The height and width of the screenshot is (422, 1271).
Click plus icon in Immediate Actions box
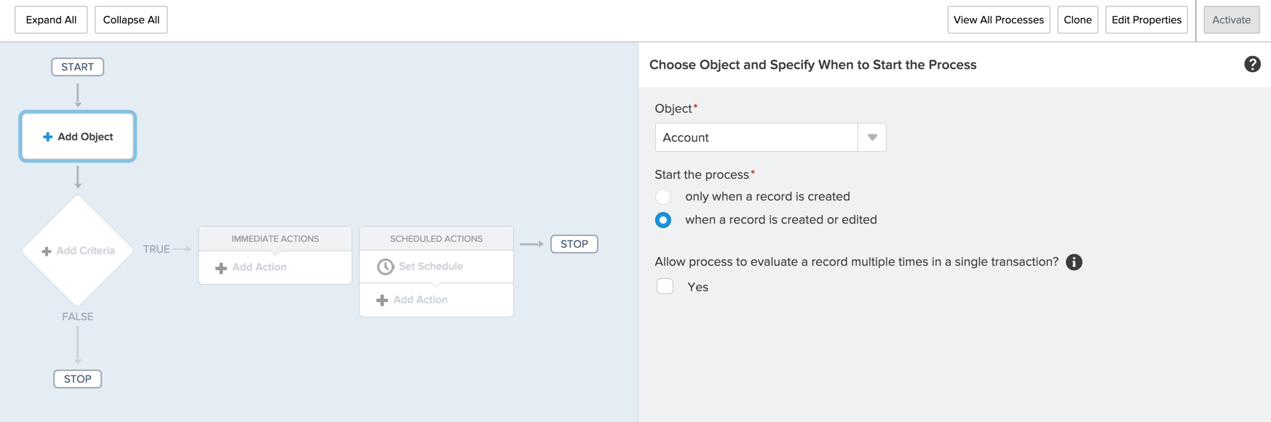click(221, 268)
